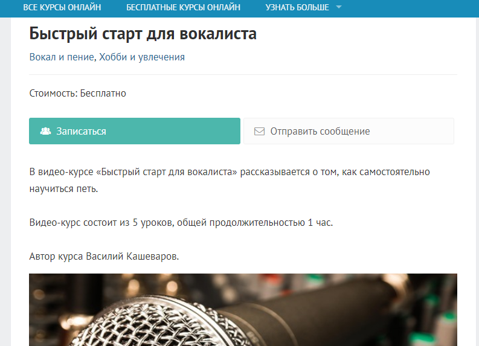Click the blue navigation bar background
Viewport: 479px width, 346px height.
[410, 8]
